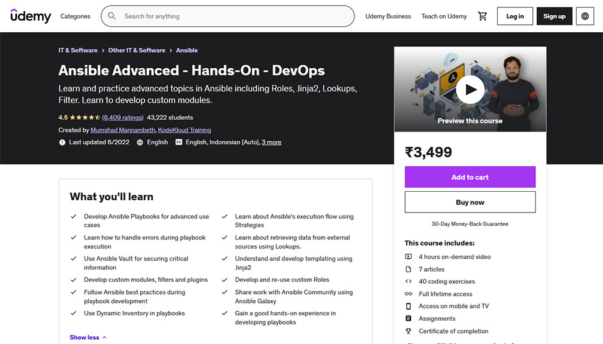Click the articles document icon
Screen dimensions: 603x344
click(x=409, y=270)
